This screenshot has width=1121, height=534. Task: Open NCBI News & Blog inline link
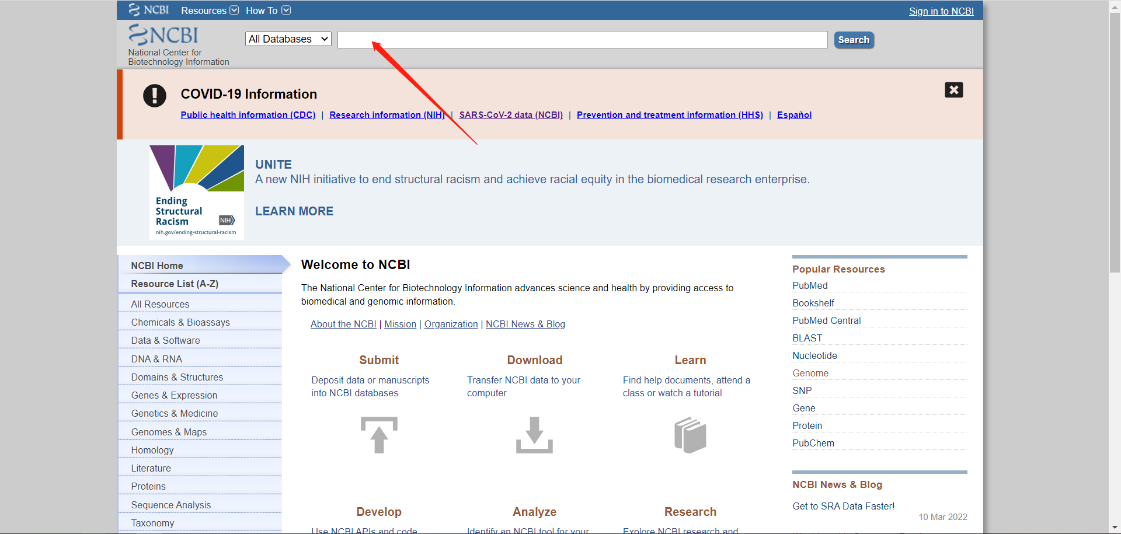coord(525,324)
